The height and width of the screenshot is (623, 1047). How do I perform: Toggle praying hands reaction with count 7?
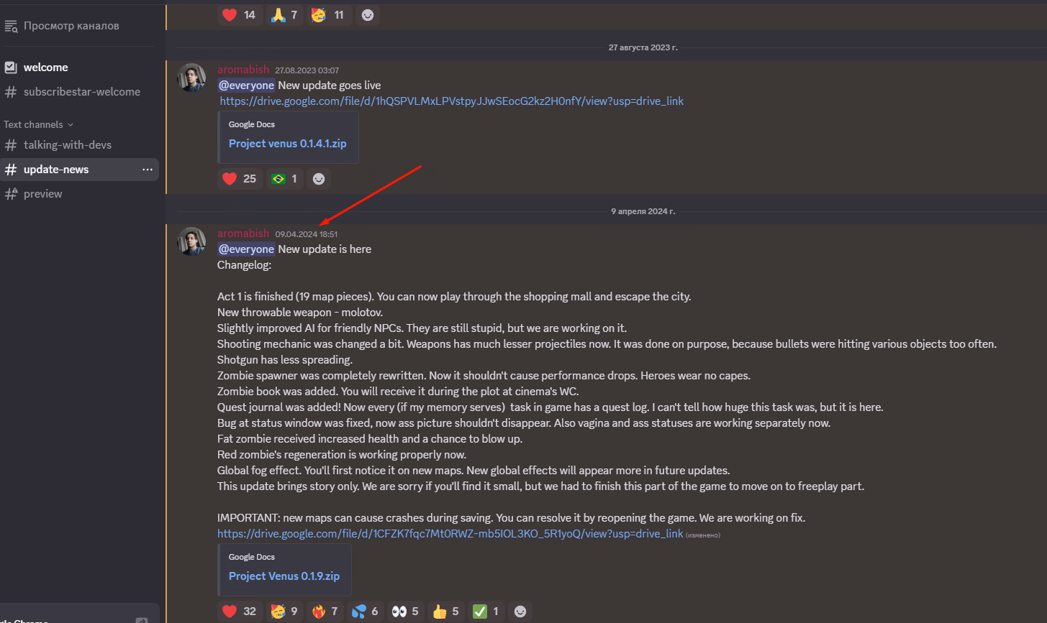click(284, 14)
